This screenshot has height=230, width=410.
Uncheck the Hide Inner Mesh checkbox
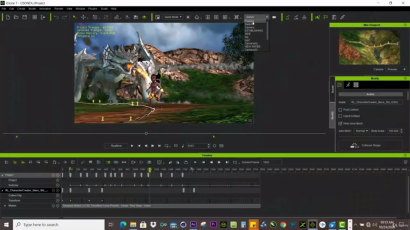pyautogui.click(x=340, y=123)
